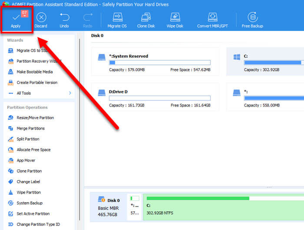The height and width of the screenshot is (230, 304).
Task: Select Split Partition operation
Action: [23, 139]
